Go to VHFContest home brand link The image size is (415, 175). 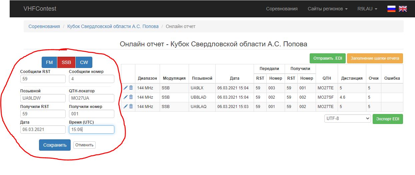(x=40, y=9)
